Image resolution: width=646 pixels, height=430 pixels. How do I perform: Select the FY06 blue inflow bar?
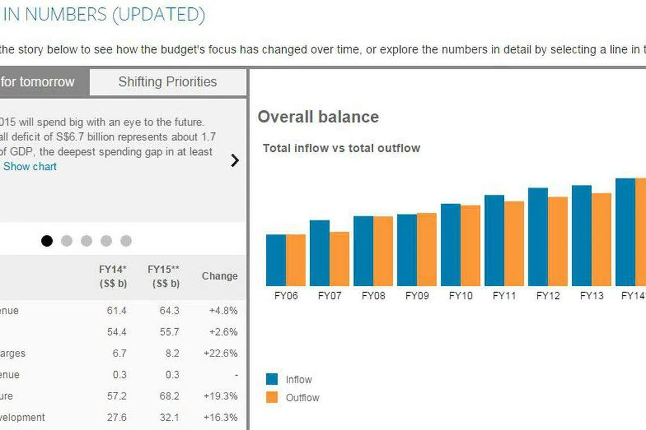tap(276, 260)
